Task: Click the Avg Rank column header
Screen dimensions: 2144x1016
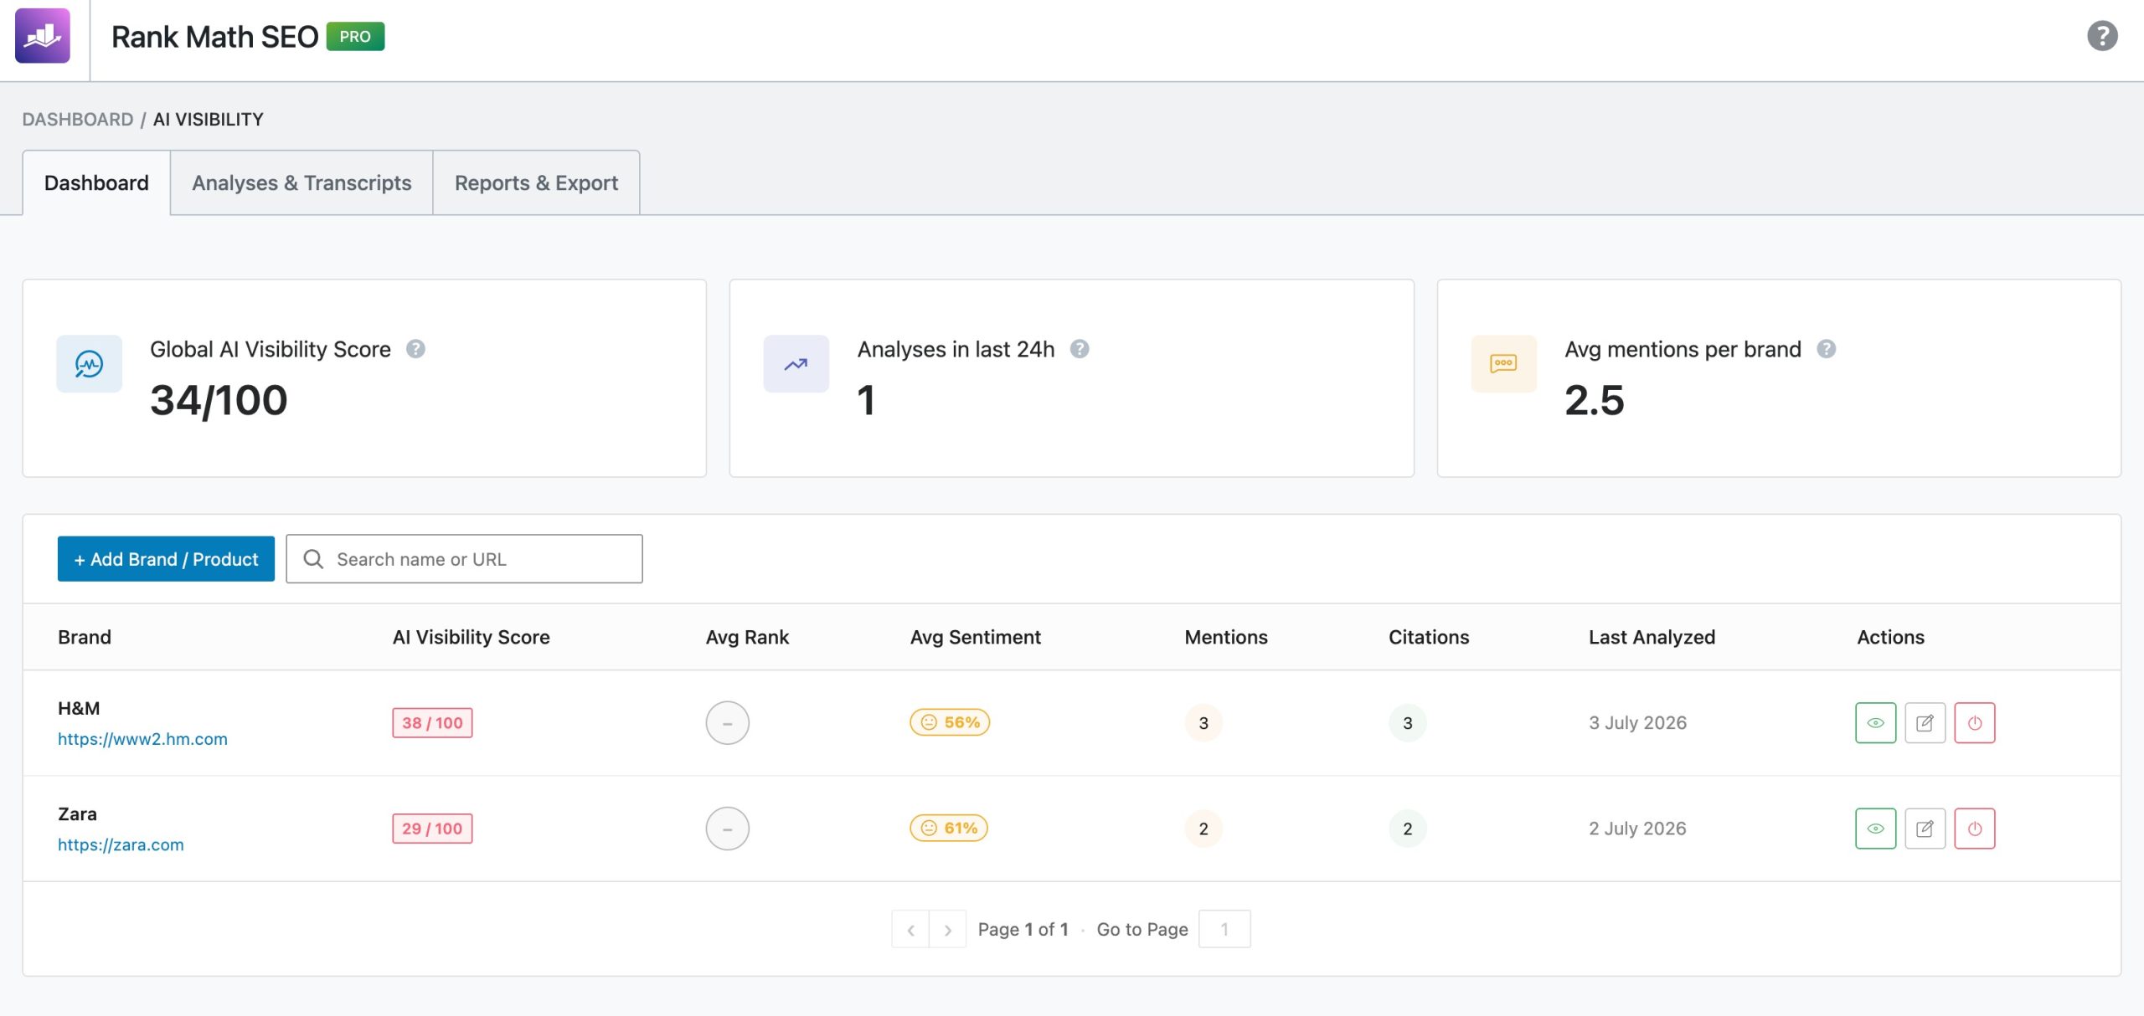Action: click(x=747, y=637)
